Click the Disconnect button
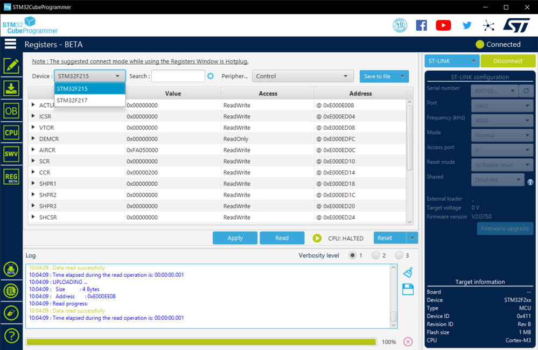The height and width of the screenshot is (350, 538). coord(508,61)
